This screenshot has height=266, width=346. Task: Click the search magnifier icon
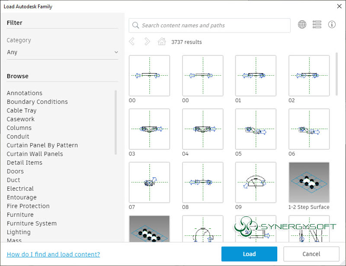pos(136,26)
